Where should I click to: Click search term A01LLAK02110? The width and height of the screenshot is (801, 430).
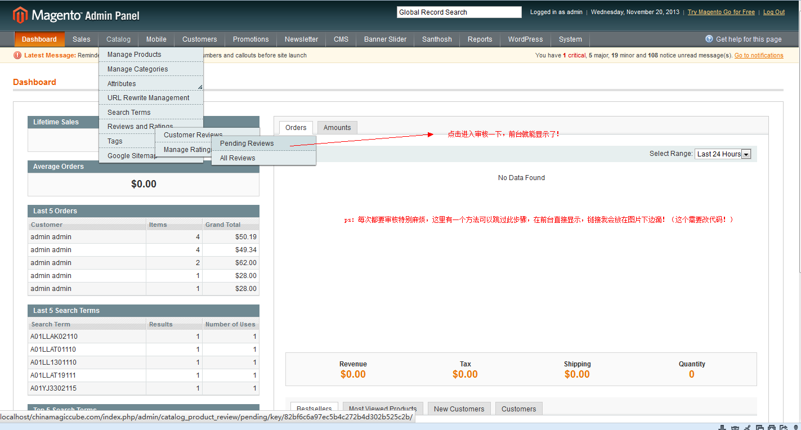coord(54,337)
